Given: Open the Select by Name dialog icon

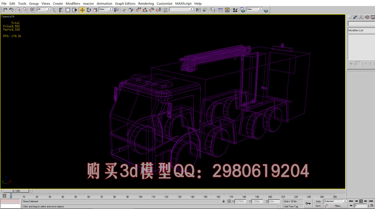Looking at the screenshot, I should (x=61, y=10).
